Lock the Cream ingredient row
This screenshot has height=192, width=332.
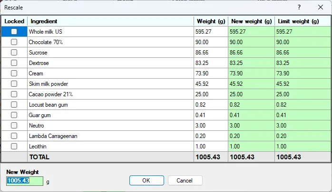14,73
